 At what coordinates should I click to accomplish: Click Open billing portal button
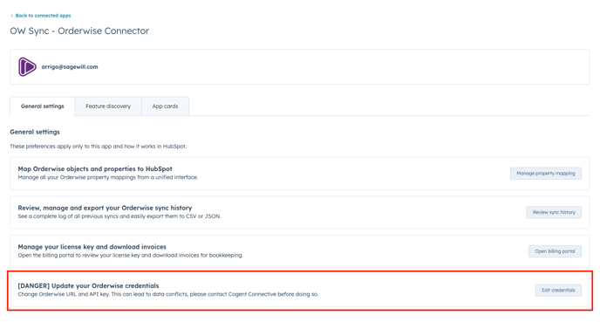tap(555, 251)
